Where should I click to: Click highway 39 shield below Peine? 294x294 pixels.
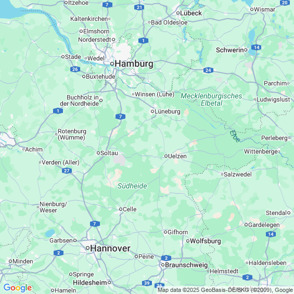(x=147, y=283)
